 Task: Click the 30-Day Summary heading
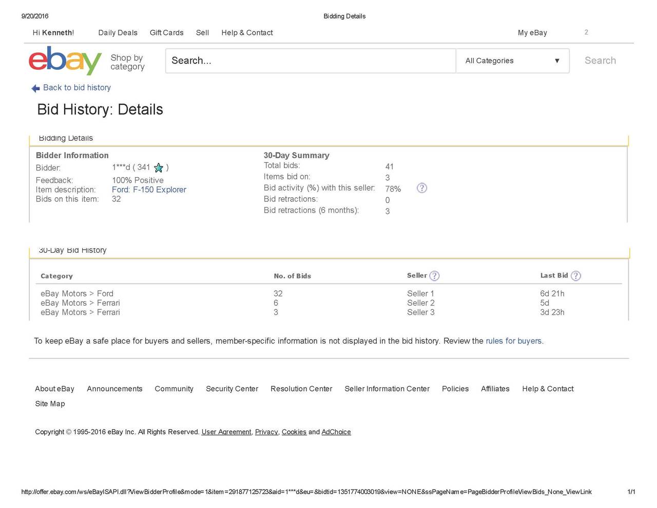click(x=296, y=155)
